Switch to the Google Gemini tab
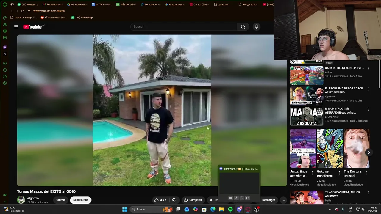This screenshot has width=381, height=214. coord(175,4)
